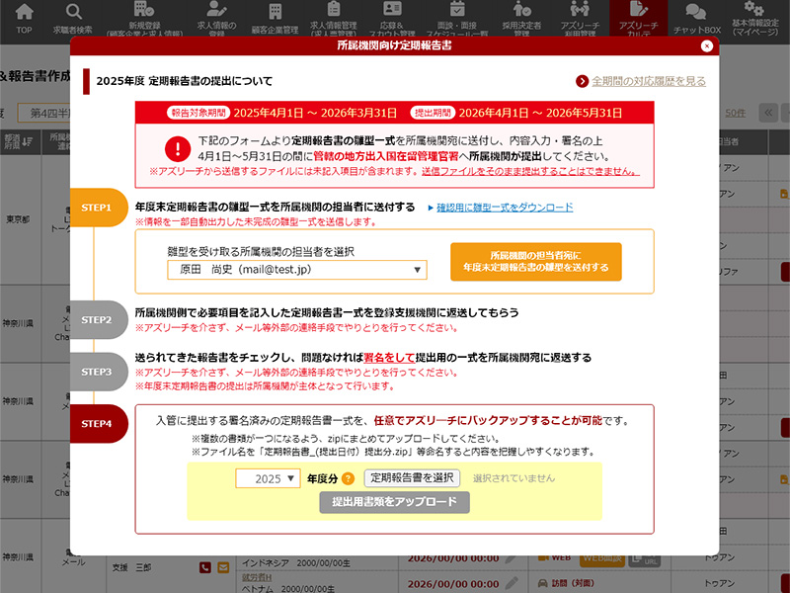Open 応募&スカウト管理 ID card icon
The height and width of the screenshot is (593, 790).
click(392, 9)
